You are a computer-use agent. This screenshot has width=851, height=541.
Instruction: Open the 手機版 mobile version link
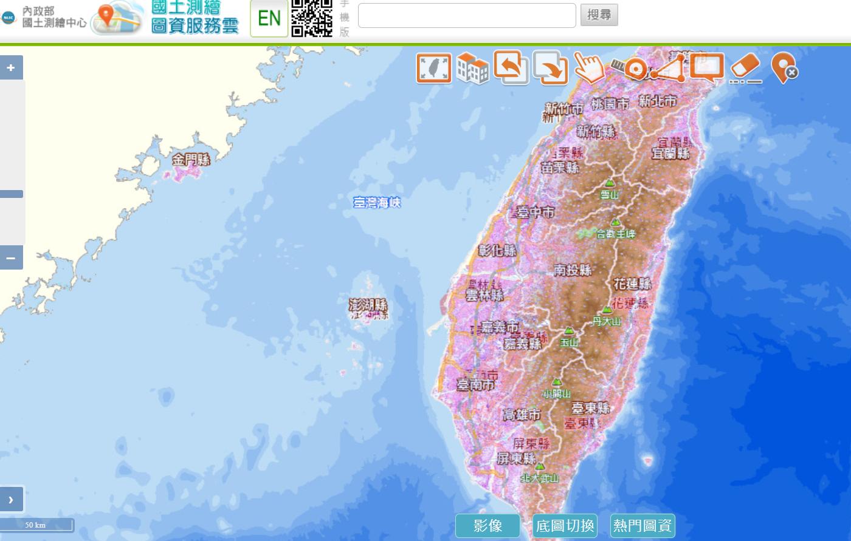coord(343,18)
